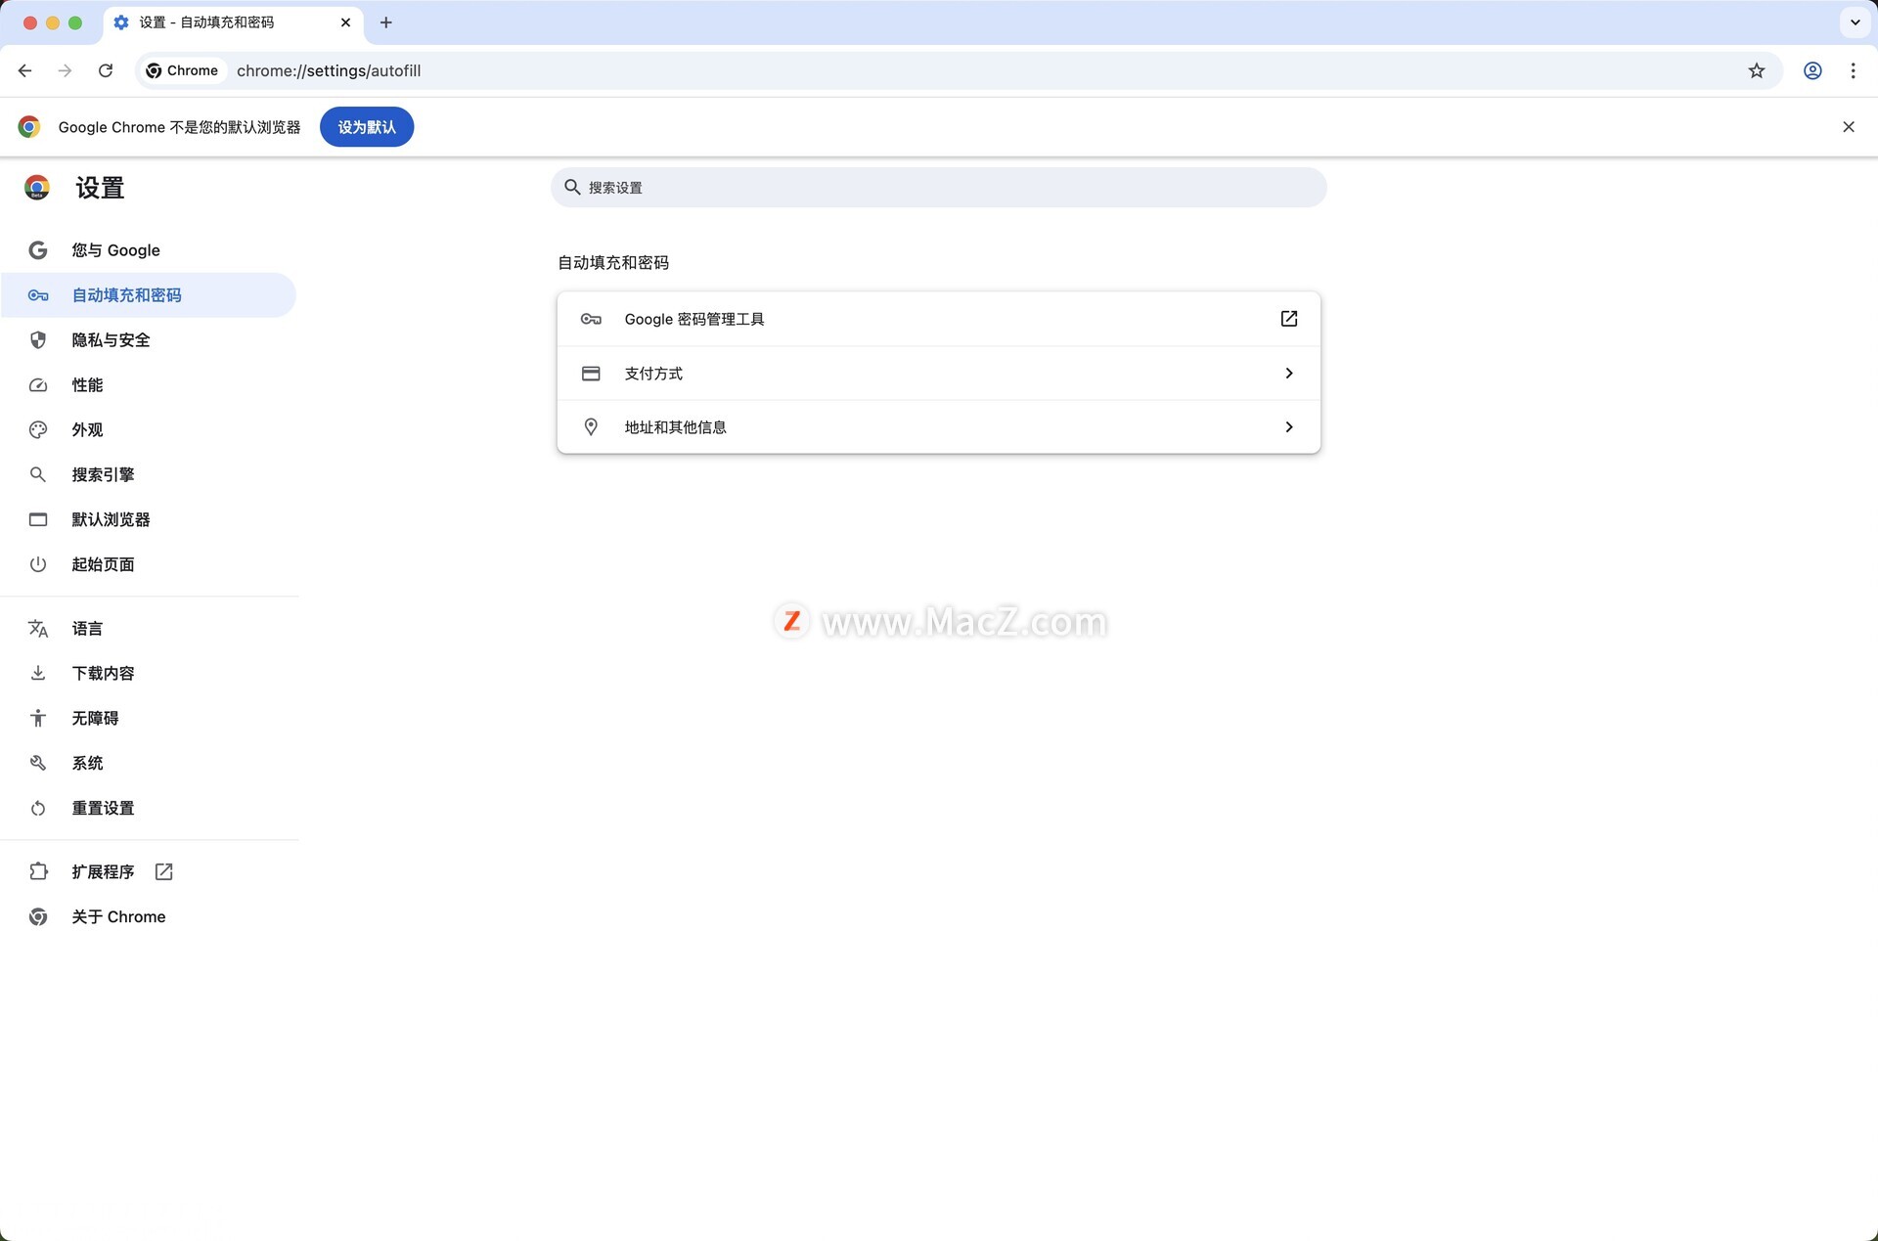Expand 支付方式 using its chevron arrow

click(x=1289, y=374)
